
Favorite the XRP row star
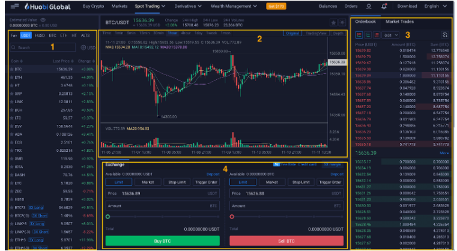pos(12,94)
